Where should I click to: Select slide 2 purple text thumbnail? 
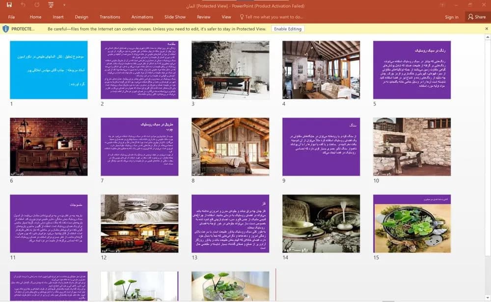tap(139, 70)
